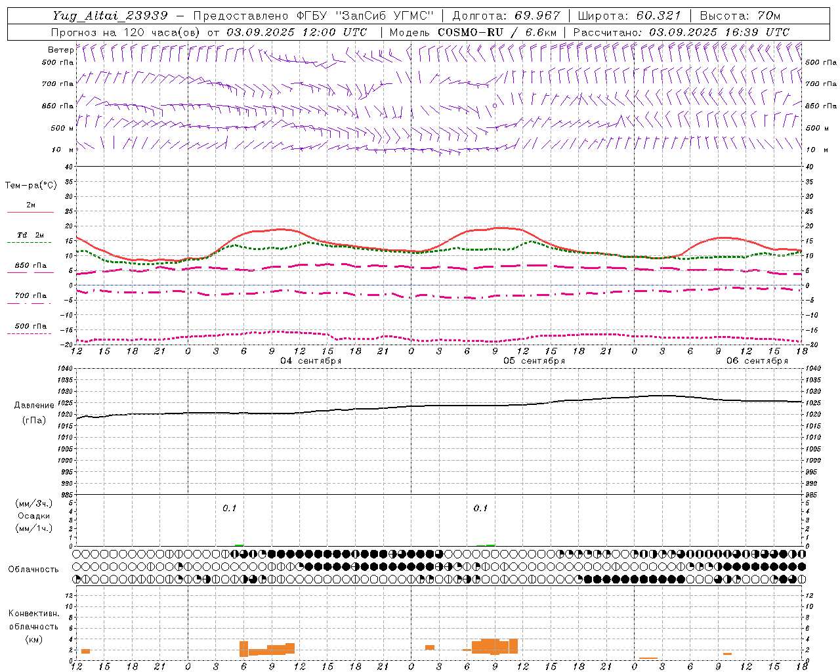Select the Тем-ра(°C) axis label
The width and height of the screenshot is (840, 672).
pyautogui.click(x=31, y=186)
